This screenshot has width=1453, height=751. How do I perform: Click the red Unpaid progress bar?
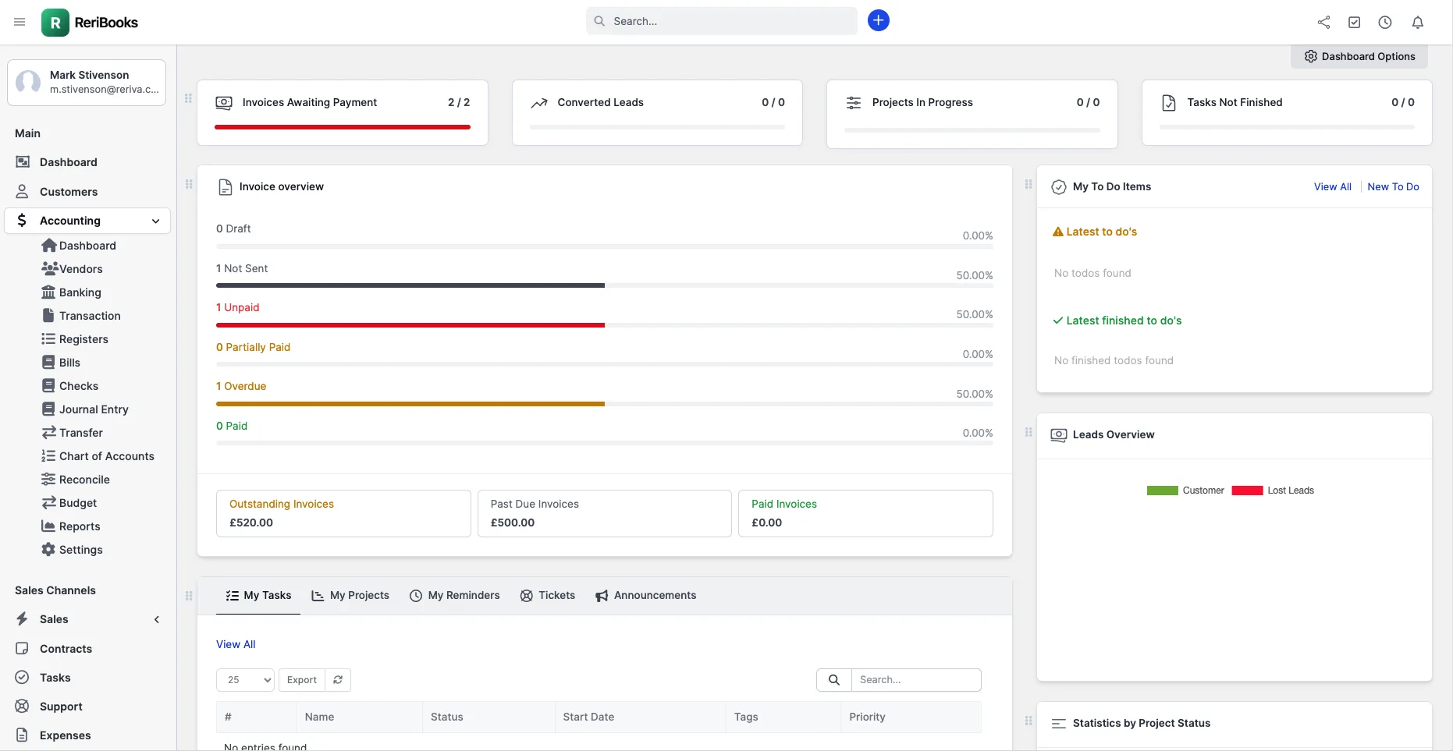pos(410,325)
